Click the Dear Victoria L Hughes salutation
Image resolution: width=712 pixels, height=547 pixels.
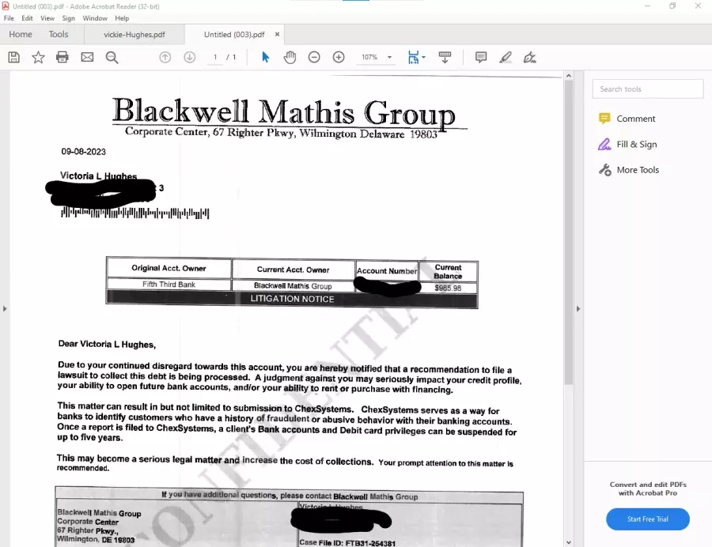(107, 345)
